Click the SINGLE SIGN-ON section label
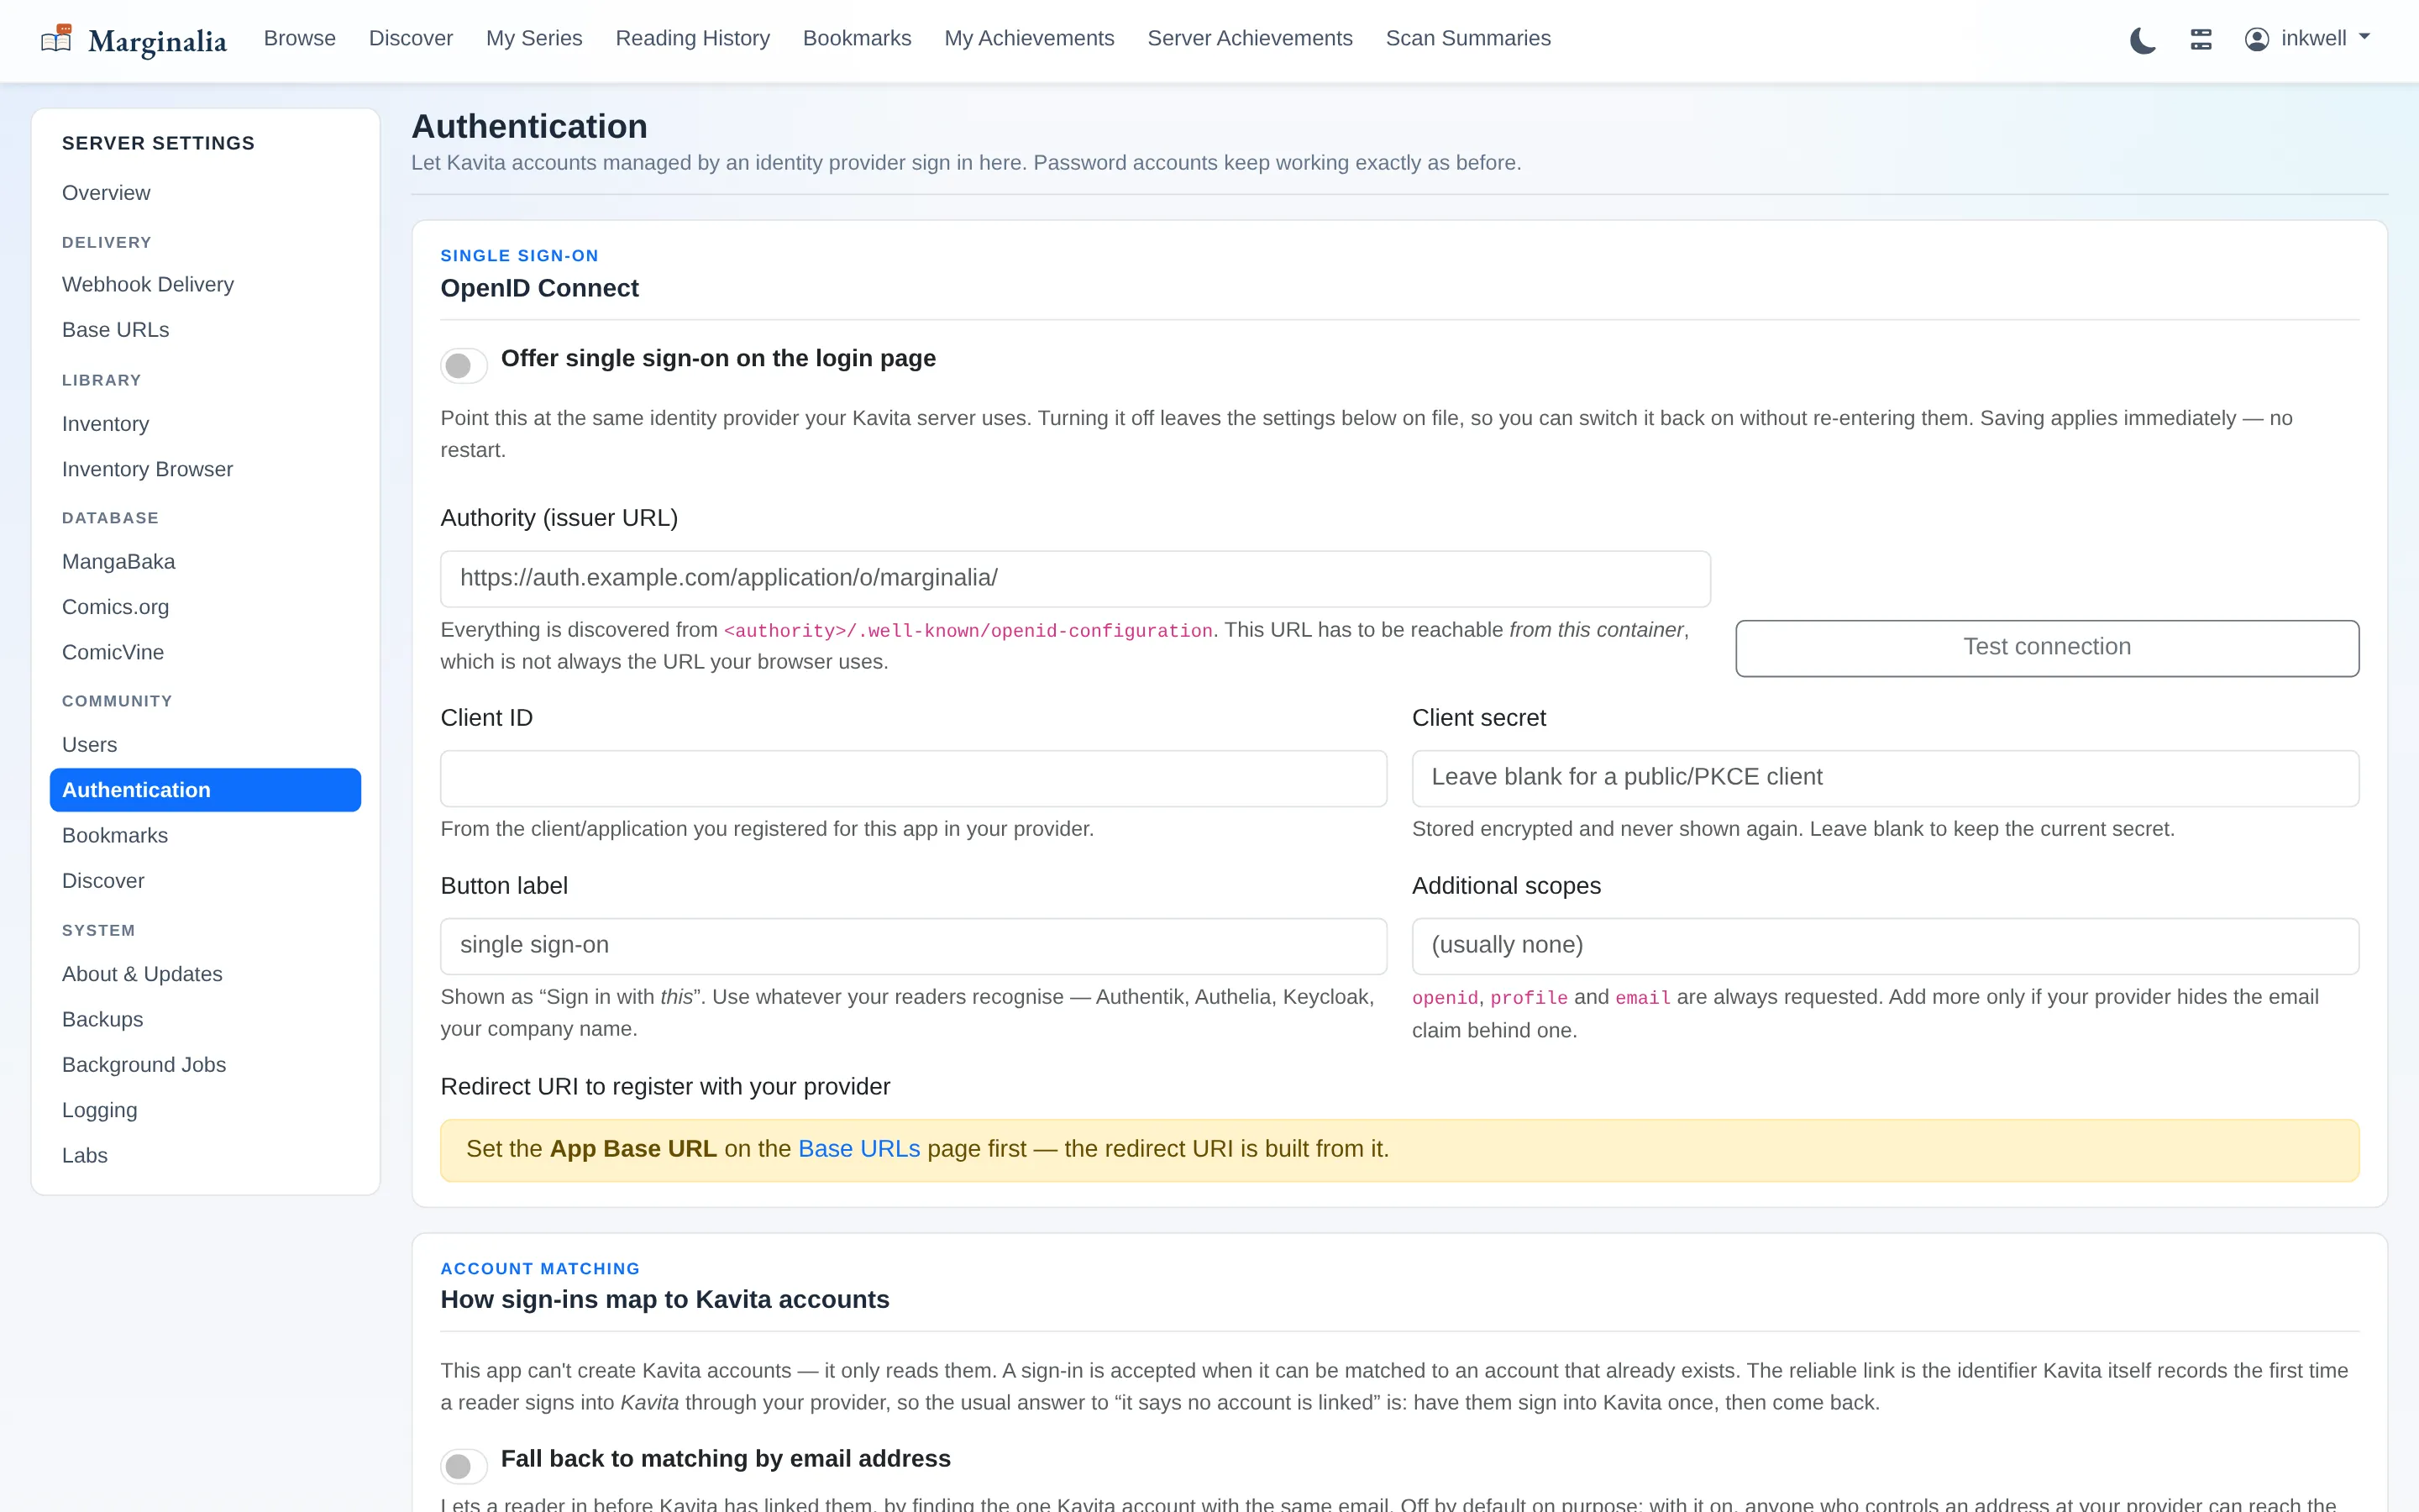The height and width of the screenshot is (1512, 2419). point(520,256)
